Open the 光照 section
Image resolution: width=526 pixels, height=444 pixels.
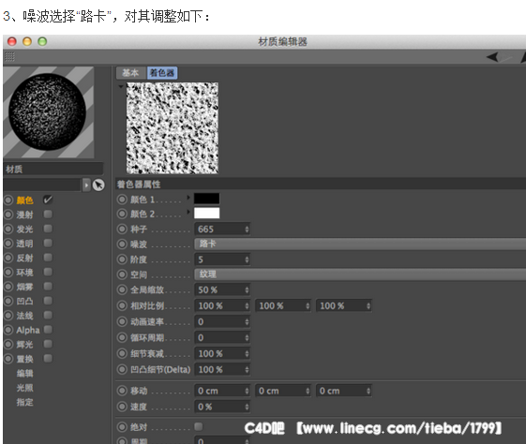coord(24,388)
